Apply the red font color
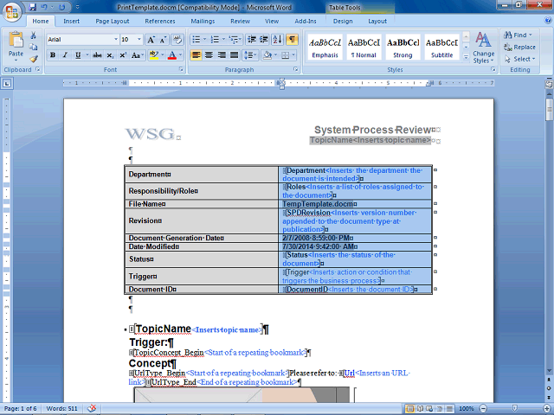554x415 pixels. [x=172, y=55]
